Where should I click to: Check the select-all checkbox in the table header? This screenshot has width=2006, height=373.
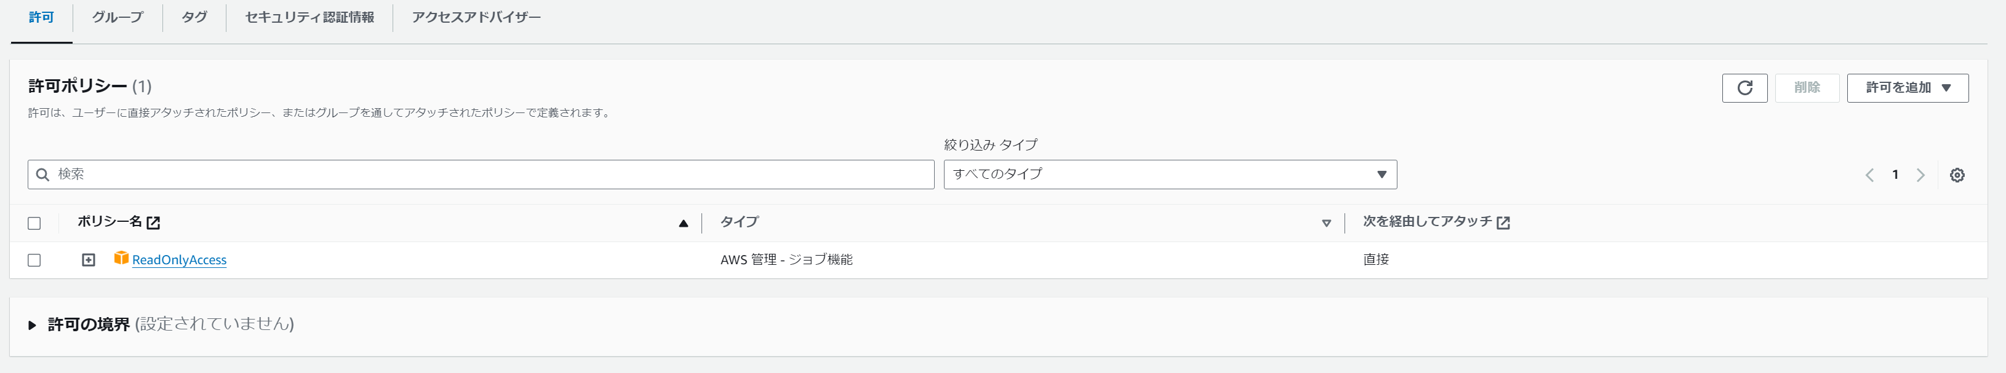point(34,222)
